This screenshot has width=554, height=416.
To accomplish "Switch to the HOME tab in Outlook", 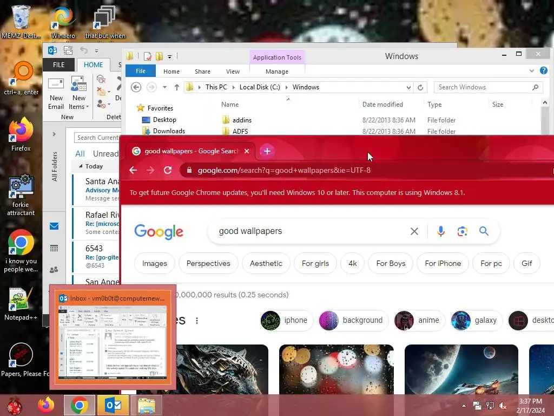I will (93, 65).
